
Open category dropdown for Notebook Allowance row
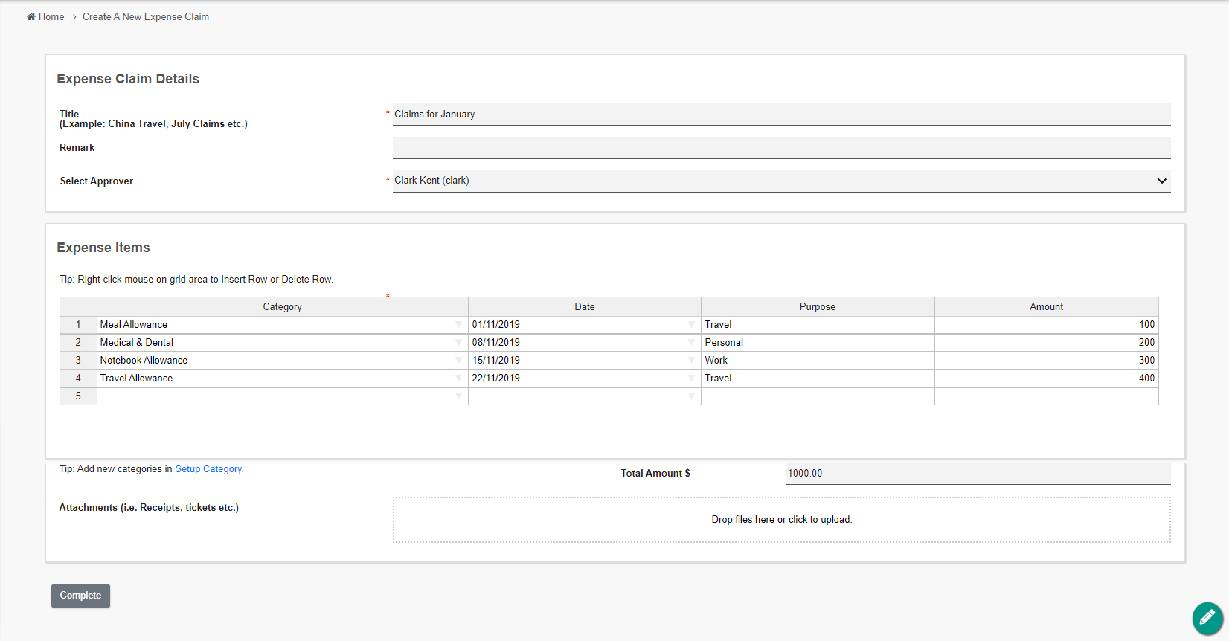click(x=458, y=361)
